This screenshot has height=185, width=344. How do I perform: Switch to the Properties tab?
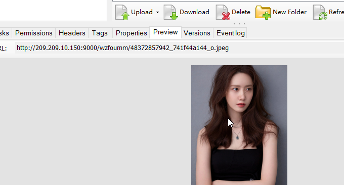click(x=131, y=33)
